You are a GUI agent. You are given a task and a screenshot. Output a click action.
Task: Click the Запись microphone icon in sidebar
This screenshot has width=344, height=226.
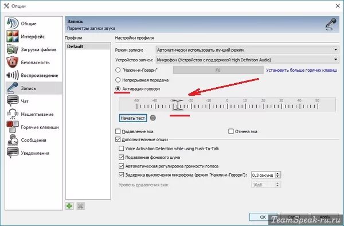click(x=13, y=88)
